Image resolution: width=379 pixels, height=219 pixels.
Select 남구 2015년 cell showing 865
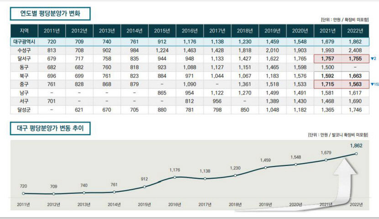click(x=162, y=93)
